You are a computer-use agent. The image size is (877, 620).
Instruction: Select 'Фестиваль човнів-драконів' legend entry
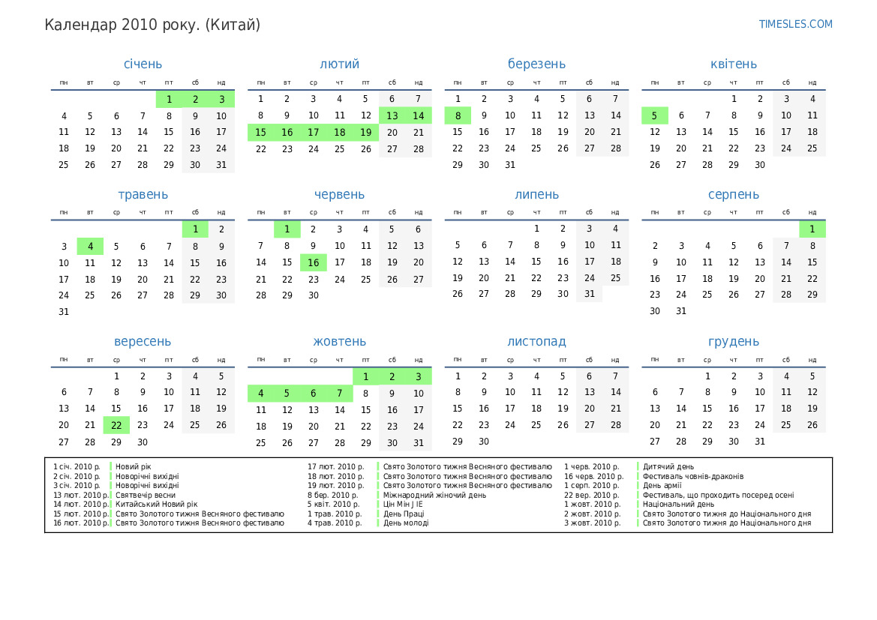click(692, 476)
